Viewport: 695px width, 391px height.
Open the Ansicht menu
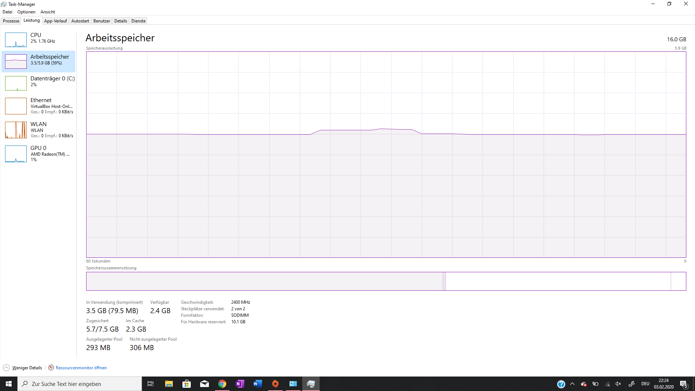(x=47, y=12)
